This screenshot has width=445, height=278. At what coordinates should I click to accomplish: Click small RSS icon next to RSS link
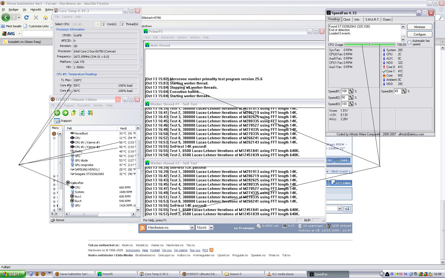tap(211, 250)
